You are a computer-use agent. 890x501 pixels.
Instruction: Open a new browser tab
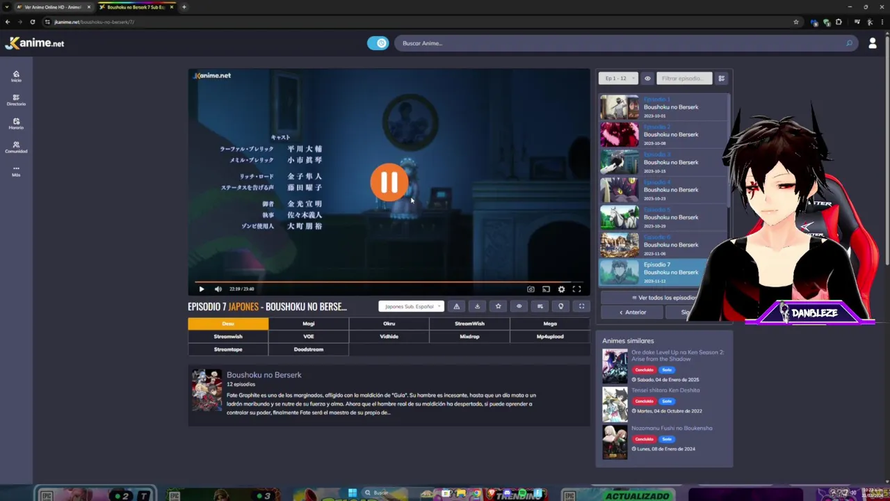coord(184,7)
